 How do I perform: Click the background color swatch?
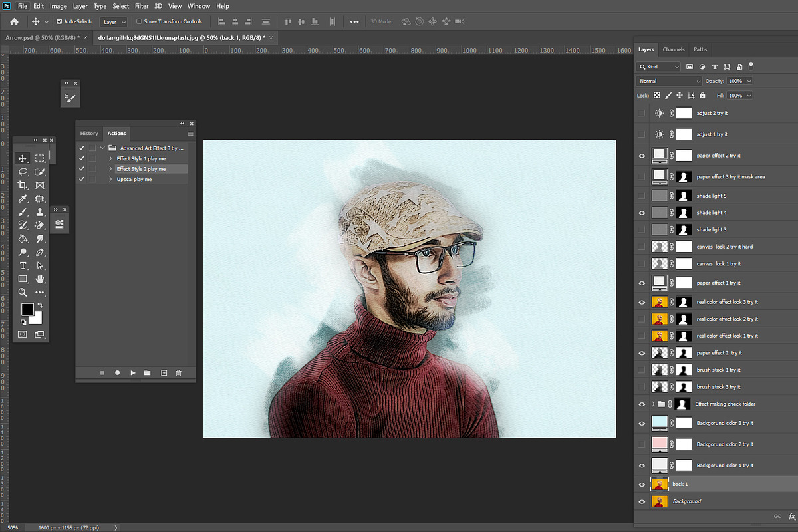[37, 319]
